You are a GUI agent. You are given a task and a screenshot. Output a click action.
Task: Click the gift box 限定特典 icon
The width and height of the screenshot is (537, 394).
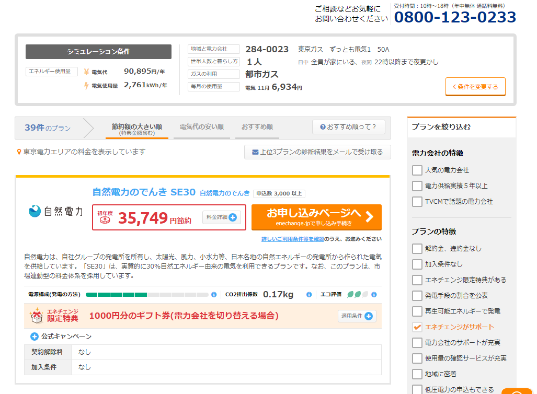click(36, 316)
